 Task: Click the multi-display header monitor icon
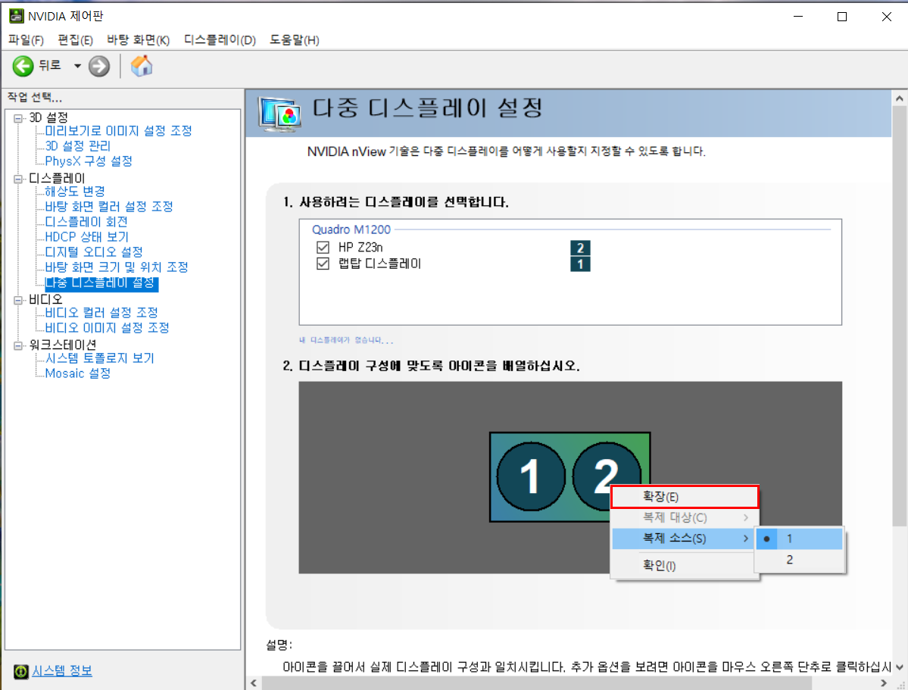(280, 114)
